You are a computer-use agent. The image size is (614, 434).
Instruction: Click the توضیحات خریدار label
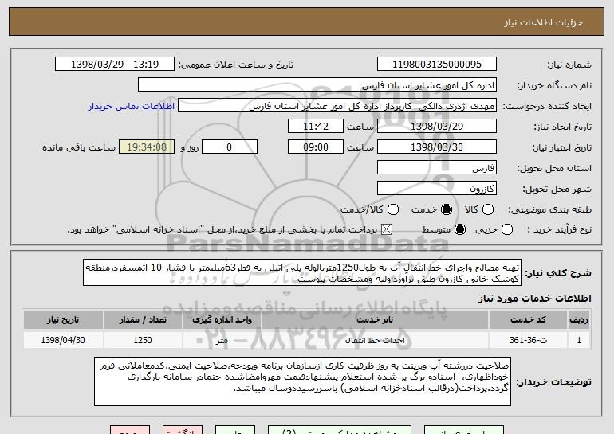coord(553,382)
